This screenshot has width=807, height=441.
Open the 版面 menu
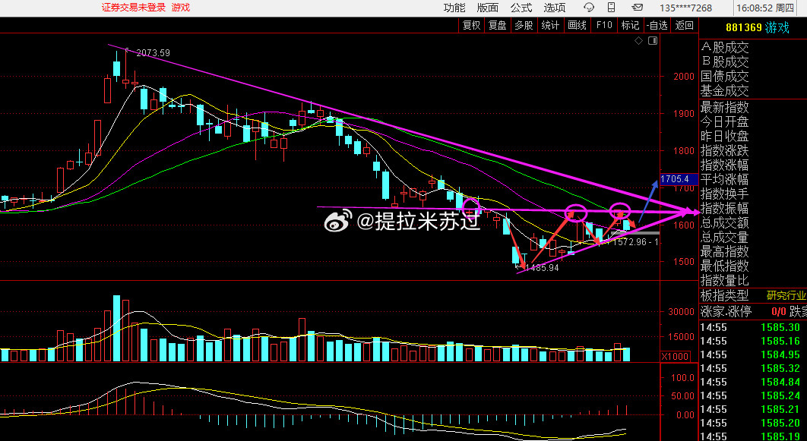487,8
